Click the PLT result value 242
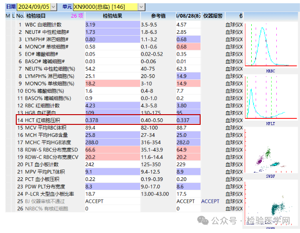The height and width of the screenshot is (233, 300). click(90, 164)
